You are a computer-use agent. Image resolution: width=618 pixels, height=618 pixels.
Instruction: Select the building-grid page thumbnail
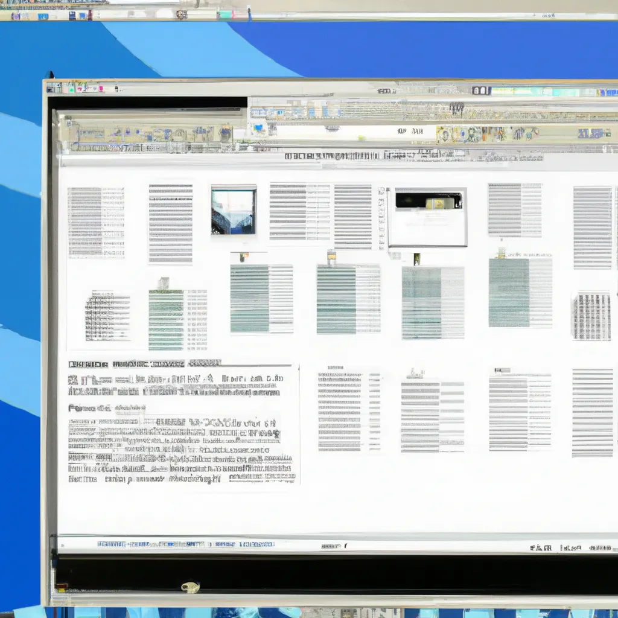pos(591,316)
